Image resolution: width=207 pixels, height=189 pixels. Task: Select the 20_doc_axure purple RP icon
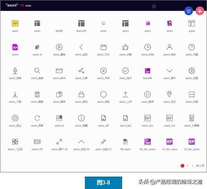[x=170, y=142]
